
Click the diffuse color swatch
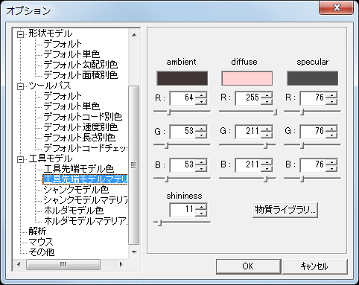tap(247, 78)
